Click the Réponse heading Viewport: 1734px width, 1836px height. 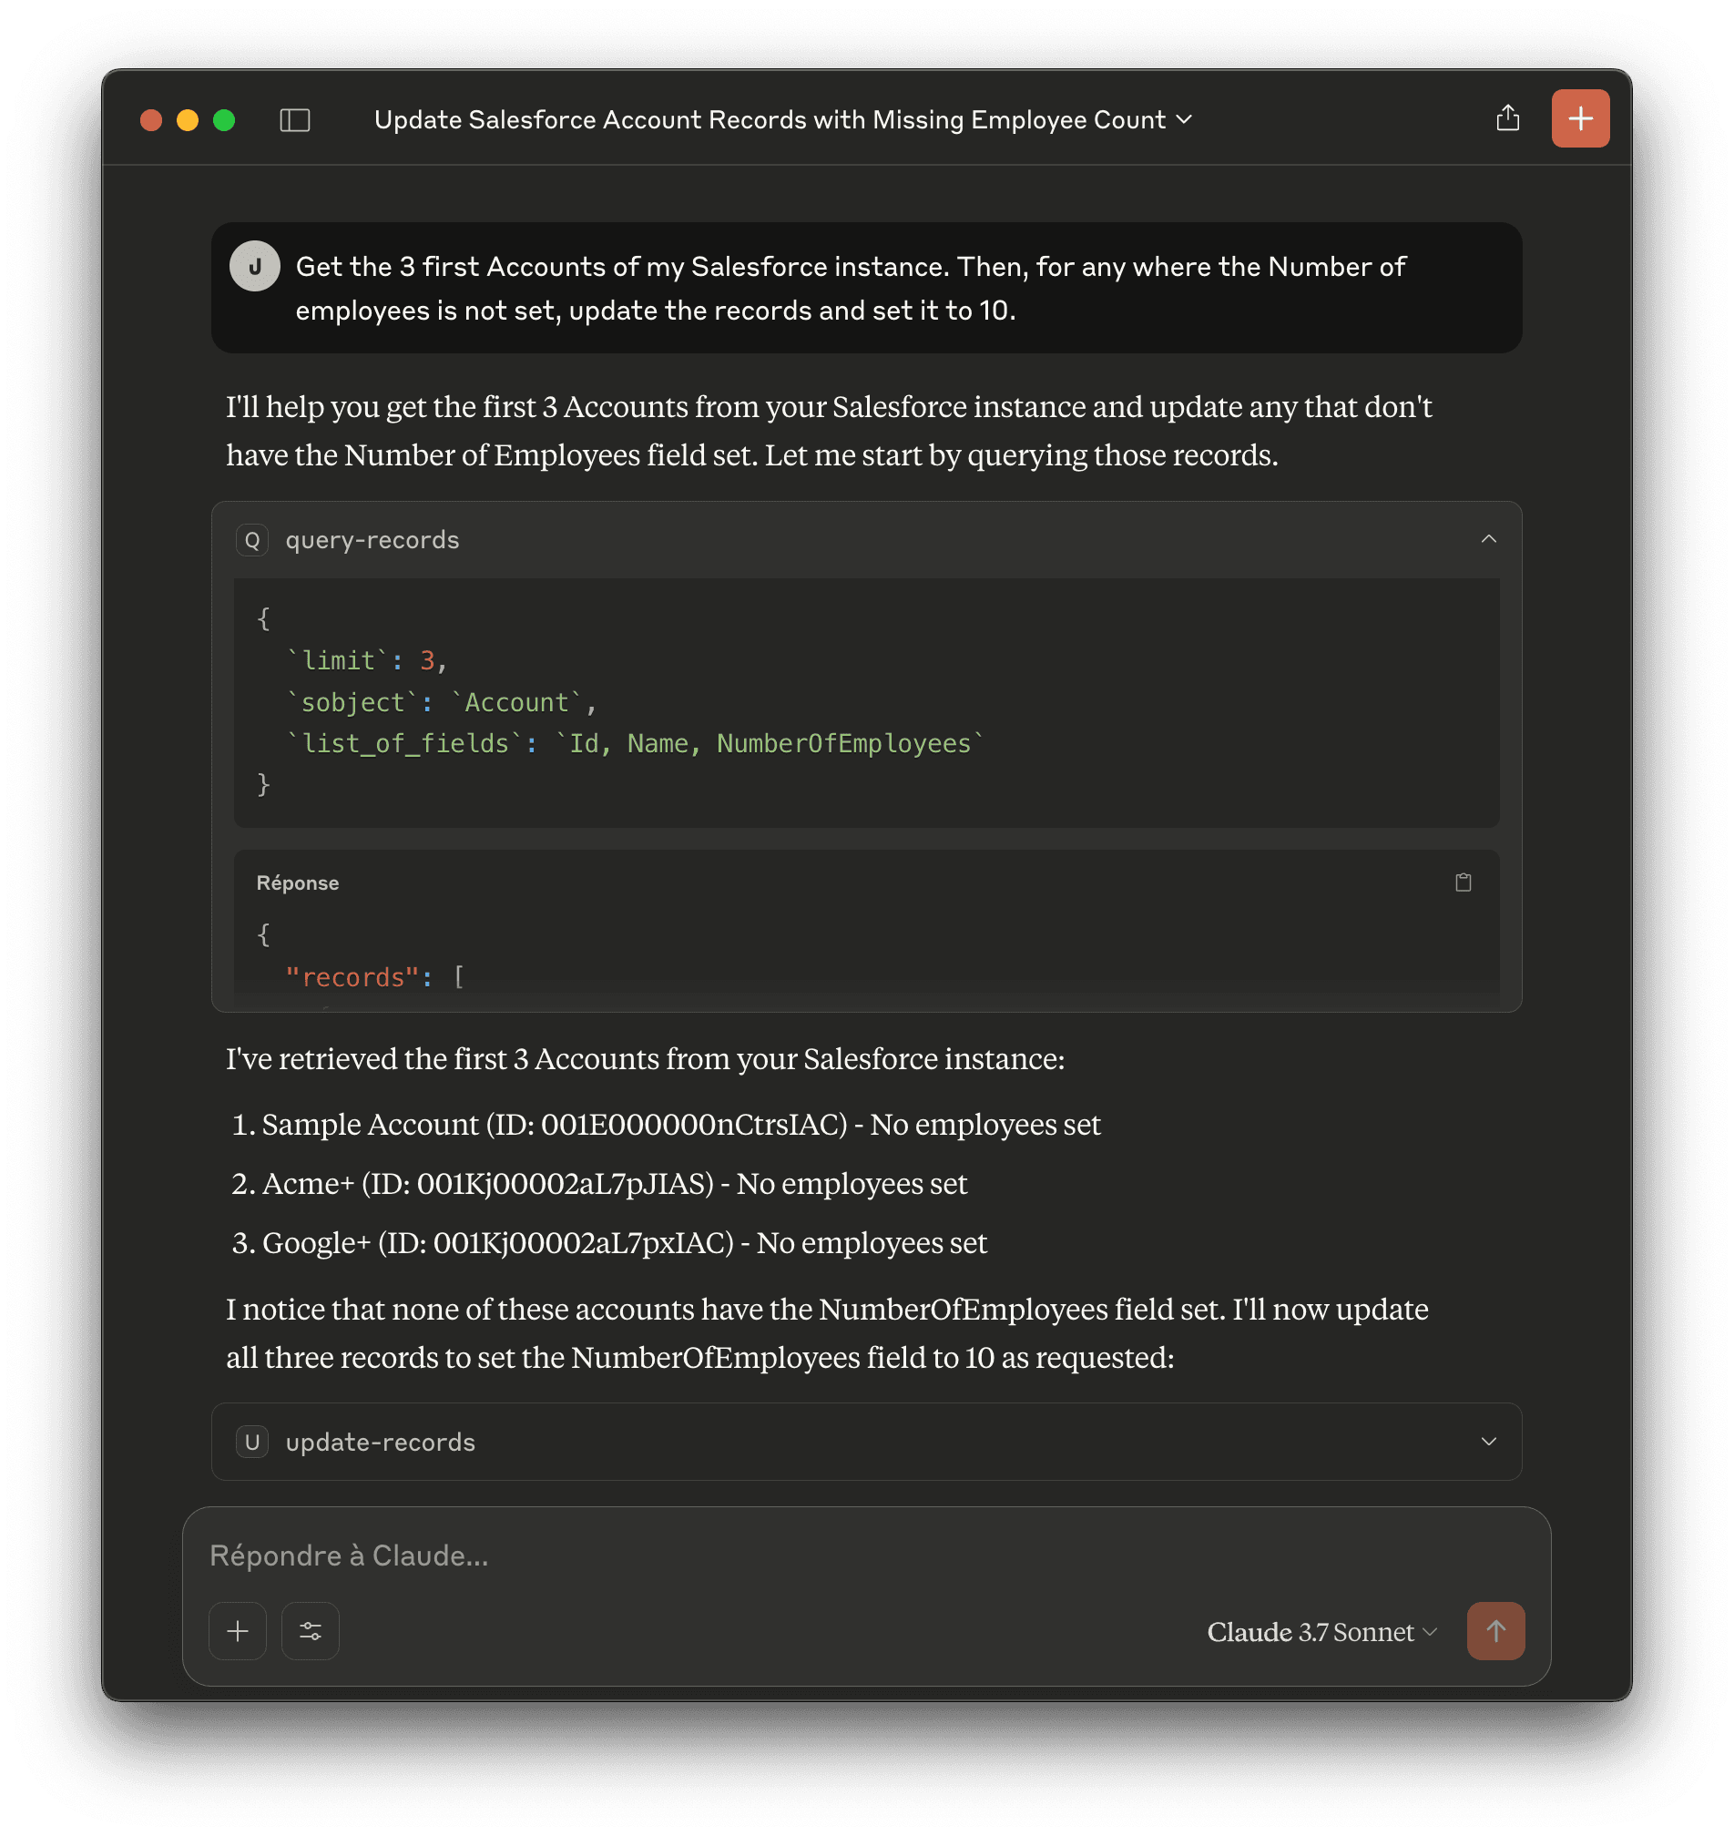click(x=298, y=882)
